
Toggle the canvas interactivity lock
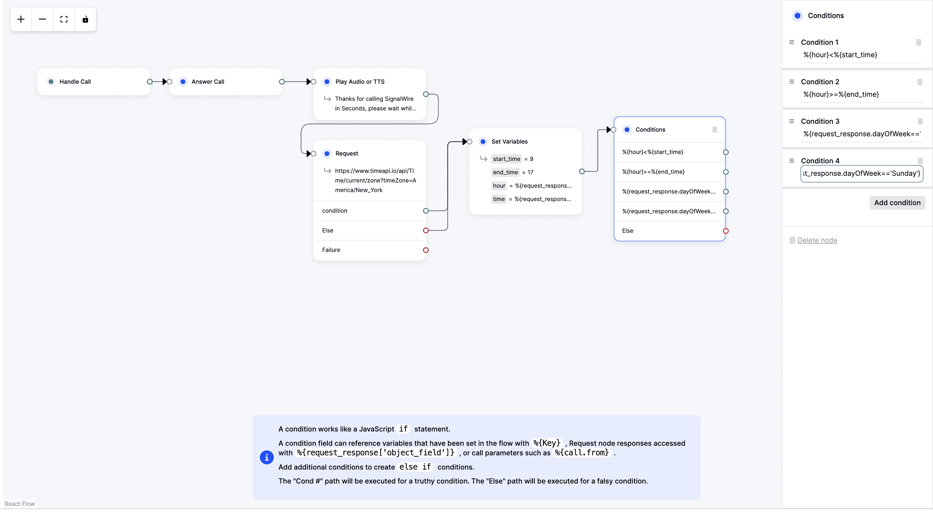pos(85,19)
